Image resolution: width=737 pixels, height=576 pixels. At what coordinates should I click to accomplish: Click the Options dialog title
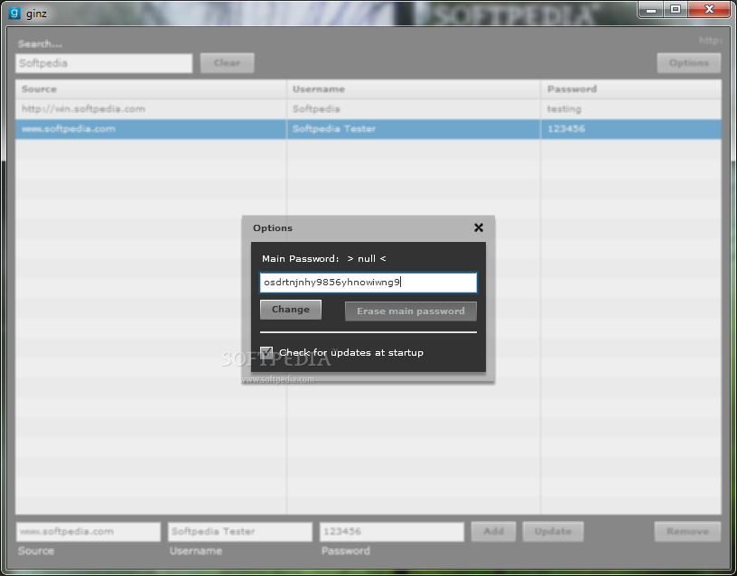pyautogui.click(x=273, y=228)
